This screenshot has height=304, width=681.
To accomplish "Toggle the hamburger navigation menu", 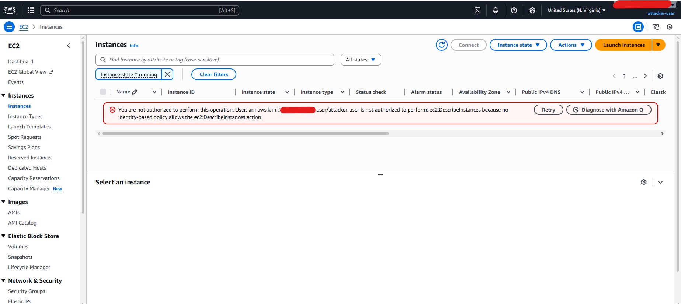I will click(x=9, y=27).
